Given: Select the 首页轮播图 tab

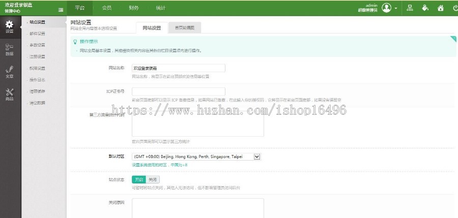Looking at the screenshot, I should (185, 28).
